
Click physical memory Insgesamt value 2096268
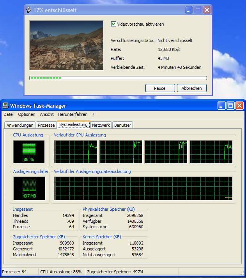[x=135, y=215]
